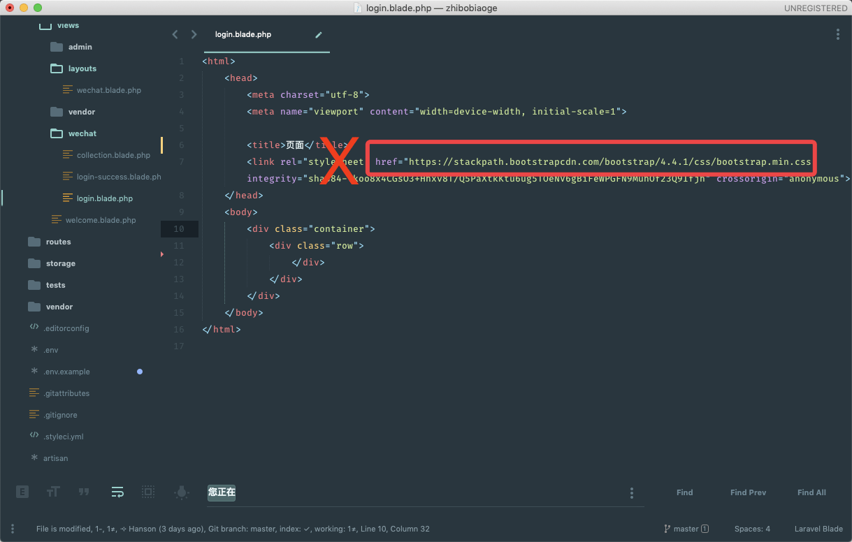Expand the routes folder
The width and height of the screenshot is (852, 542).
pyautogui.click(x=59, y=242)
